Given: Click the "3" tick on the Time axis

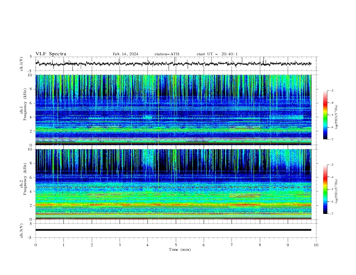Looking at the screenshot, I should [120, 245].
